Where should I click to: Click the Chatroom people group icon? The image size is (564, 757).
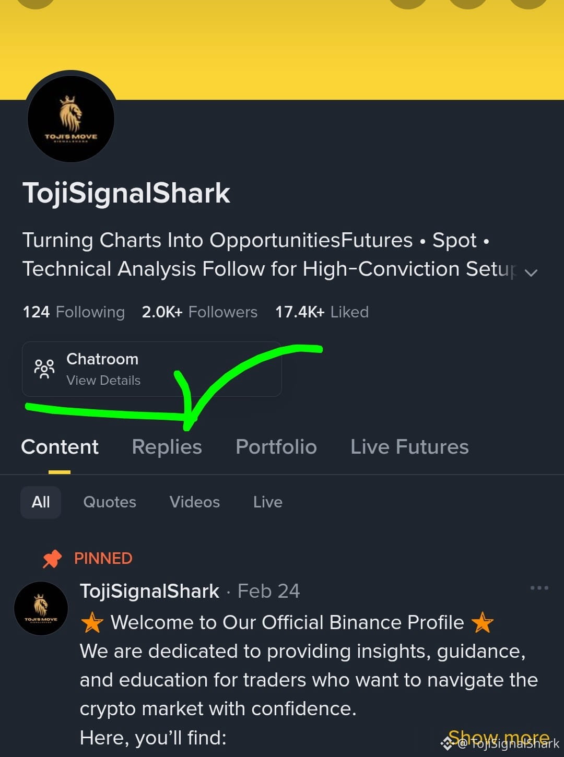coord(44,369)
